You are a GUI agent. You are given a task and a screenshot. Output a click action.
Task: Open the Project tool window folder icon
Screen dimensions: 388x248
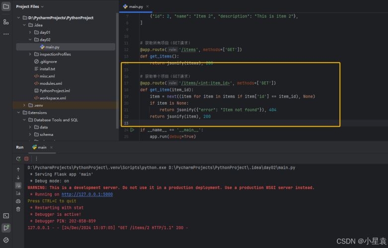coord(6,6)
